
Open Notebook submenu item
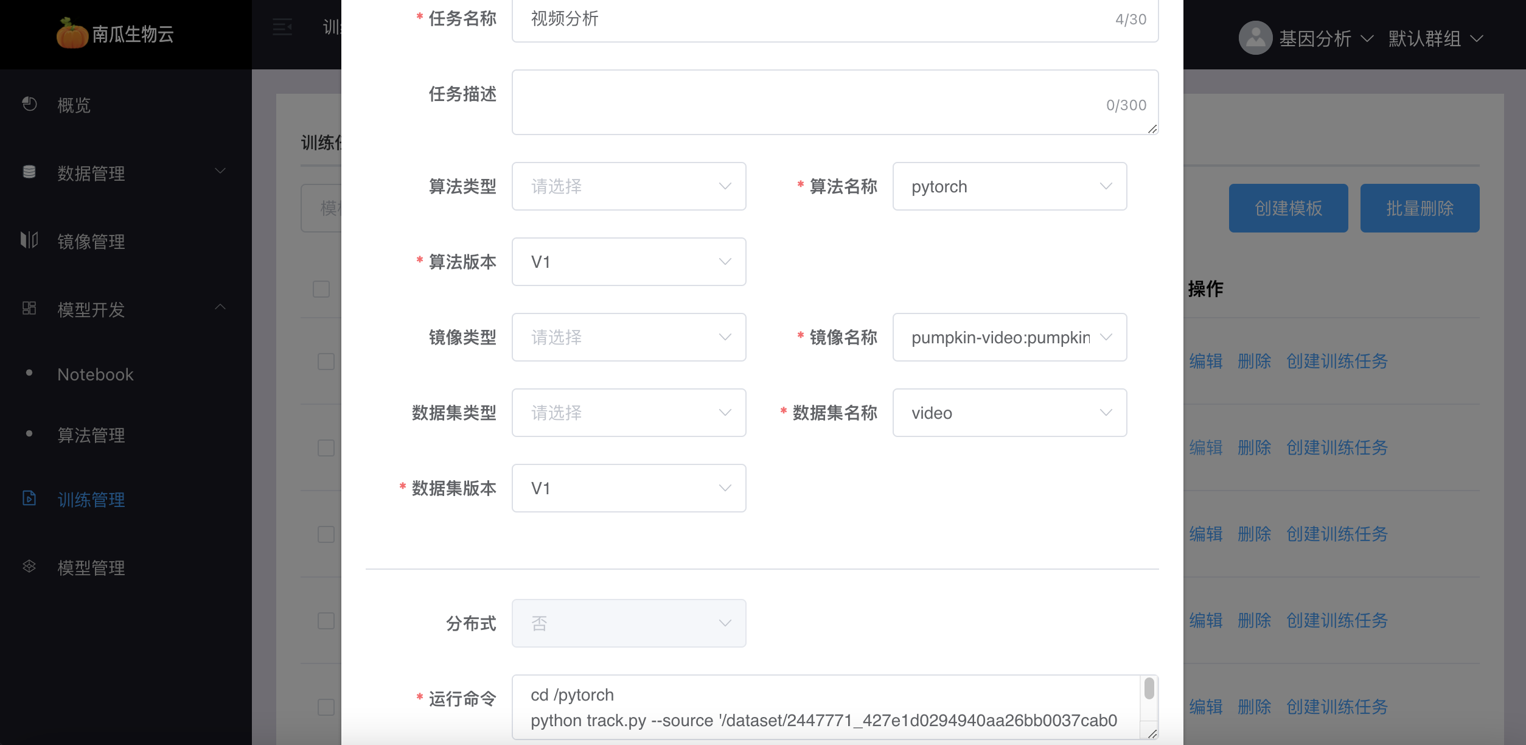(96, 374)
